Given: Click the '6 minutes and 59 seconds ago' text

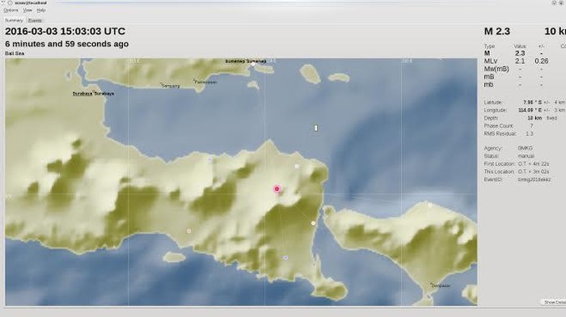Looking at the screenshot, I should point(67,44).
